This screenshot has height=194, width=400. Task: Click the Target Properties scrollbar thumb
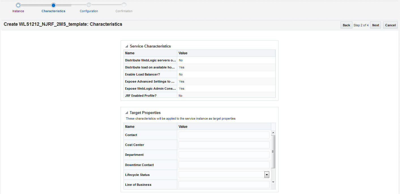[273, 152]
